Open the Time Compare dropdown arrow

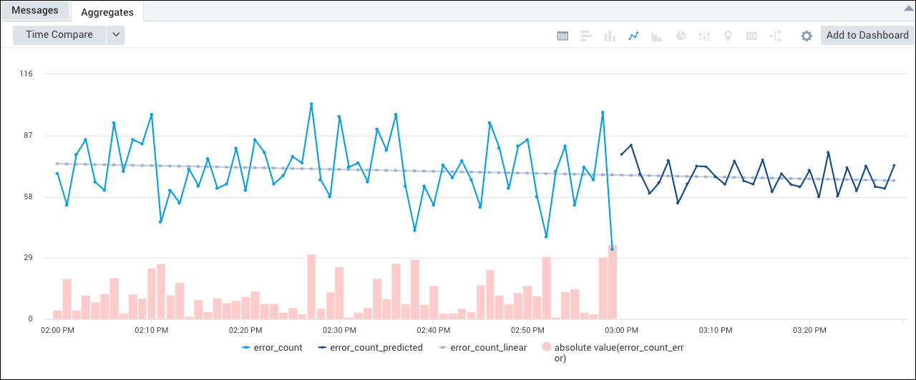pyautogui.click(x=115, y=35)
